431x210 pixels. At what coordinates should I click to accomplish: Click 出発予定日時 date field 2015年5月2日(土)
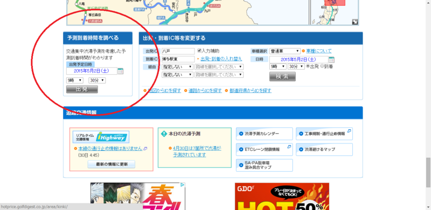tap(92, 71)
